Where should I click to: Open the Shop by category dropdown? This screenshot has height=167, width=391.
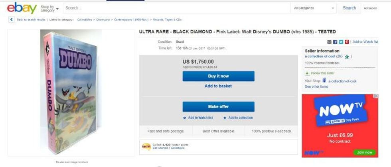coord(49,8)
